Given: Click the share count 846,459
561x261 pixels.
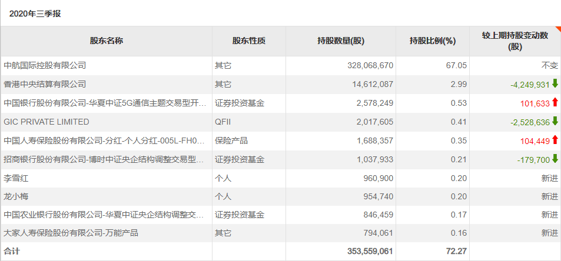Looking at the screenshot, I should click(x=379, y=215).
